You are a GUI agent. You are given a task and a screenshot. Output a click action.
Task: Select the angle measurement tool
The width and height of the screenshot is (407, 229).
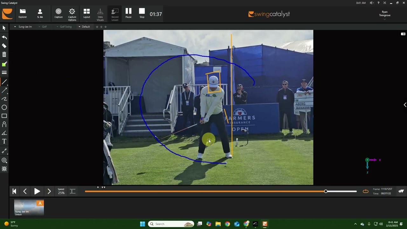[4, 133]
